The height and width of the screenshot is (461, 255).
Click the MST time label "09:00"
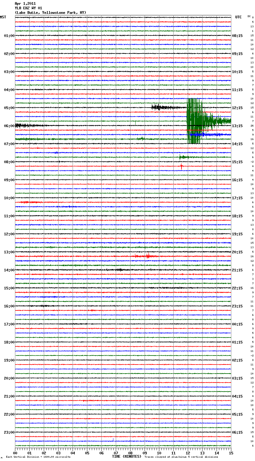point(9,180)
